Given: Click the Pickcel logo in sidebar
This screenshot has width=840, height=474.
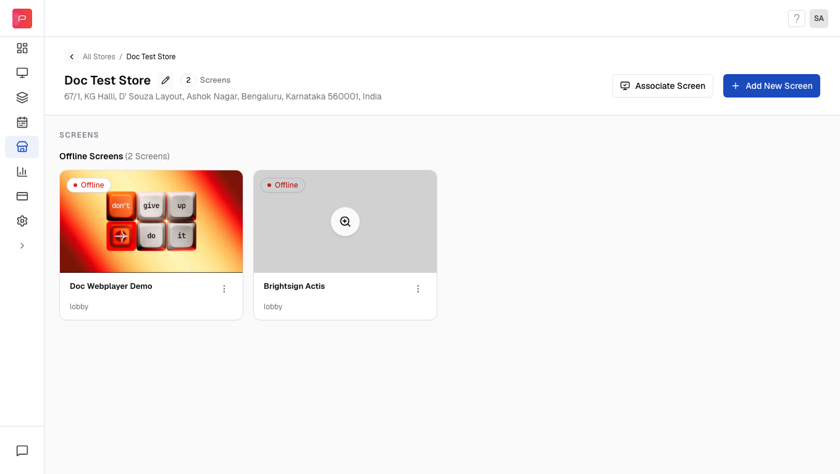Looking at the screenshot, I should point(22,19).
